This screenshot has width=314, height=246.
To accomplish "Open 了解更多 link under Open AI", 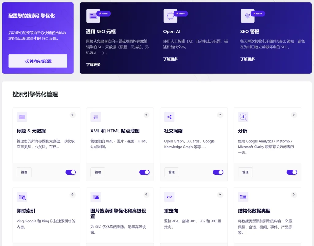I will tap(170, 59).
